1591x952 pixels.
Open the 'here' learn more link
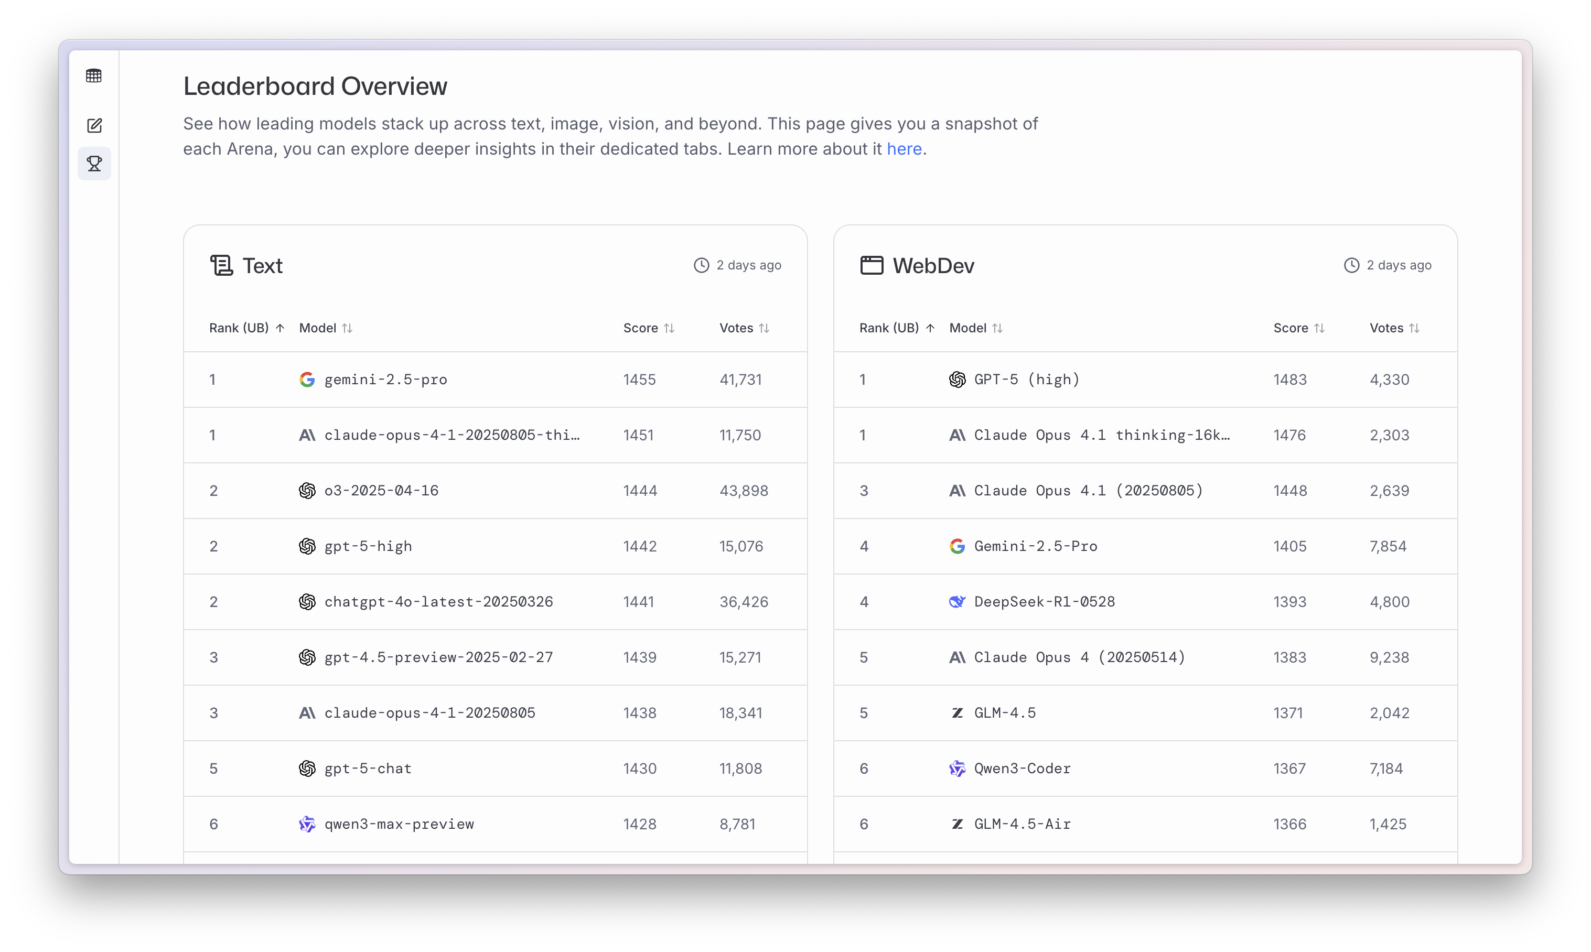(x=904, y=149)
